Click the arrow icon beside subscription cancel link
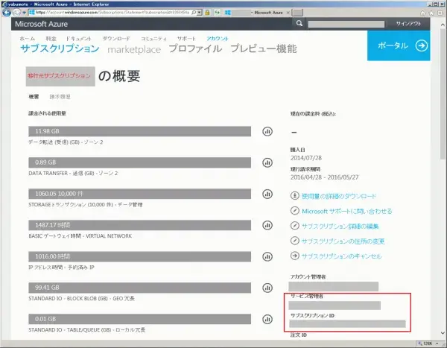The width and height of the screenshot is (447, 348). [x=294, y=256]
